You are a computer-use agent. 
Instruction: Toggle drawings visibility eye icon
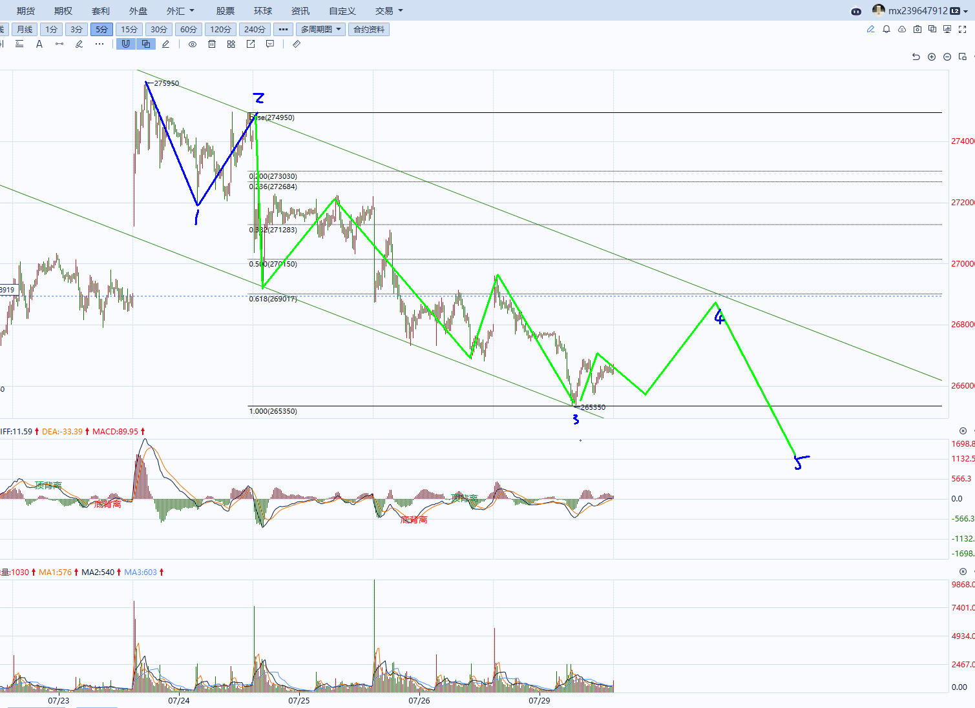tap(193, 44)
